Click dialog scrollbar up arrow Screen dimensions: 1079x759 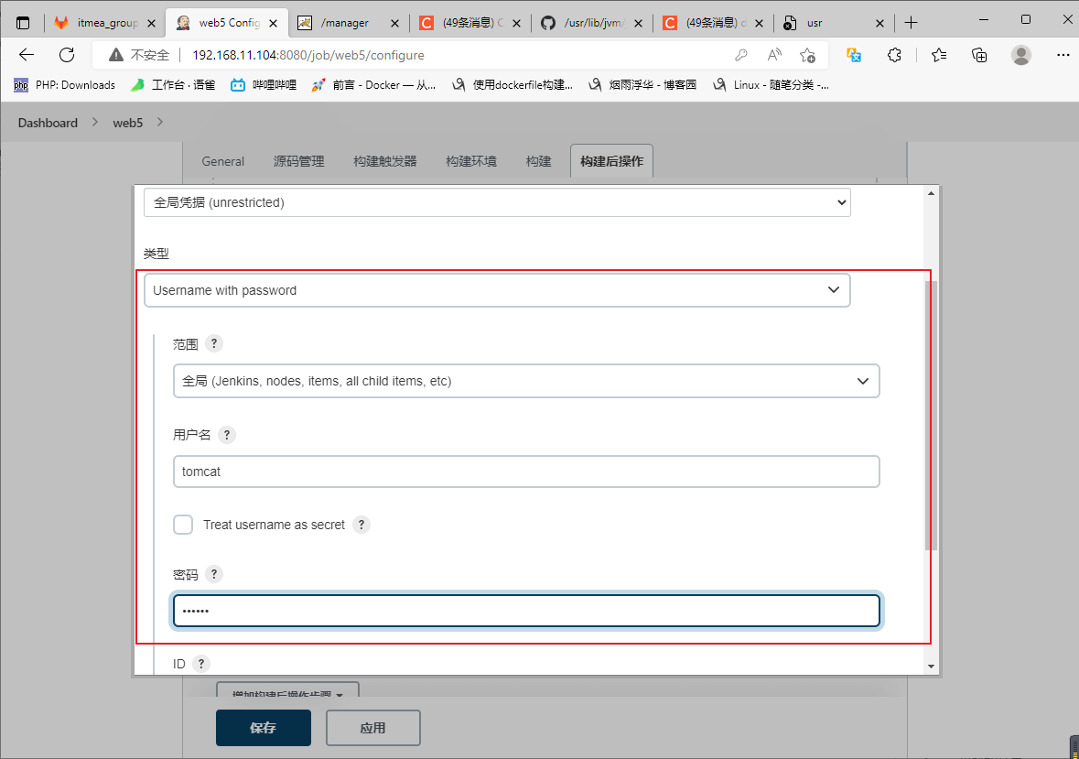tap(931, 193)
